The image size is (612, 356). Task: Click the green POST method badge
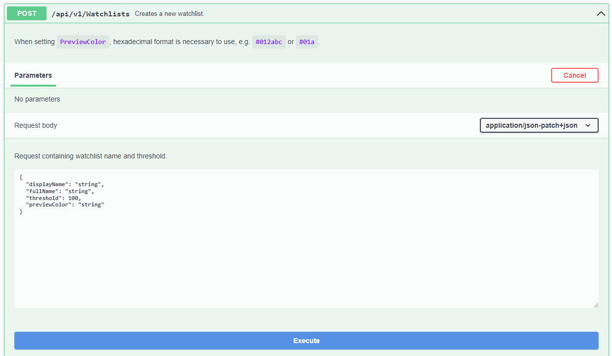pyautogui.click(x=27, y=13)
